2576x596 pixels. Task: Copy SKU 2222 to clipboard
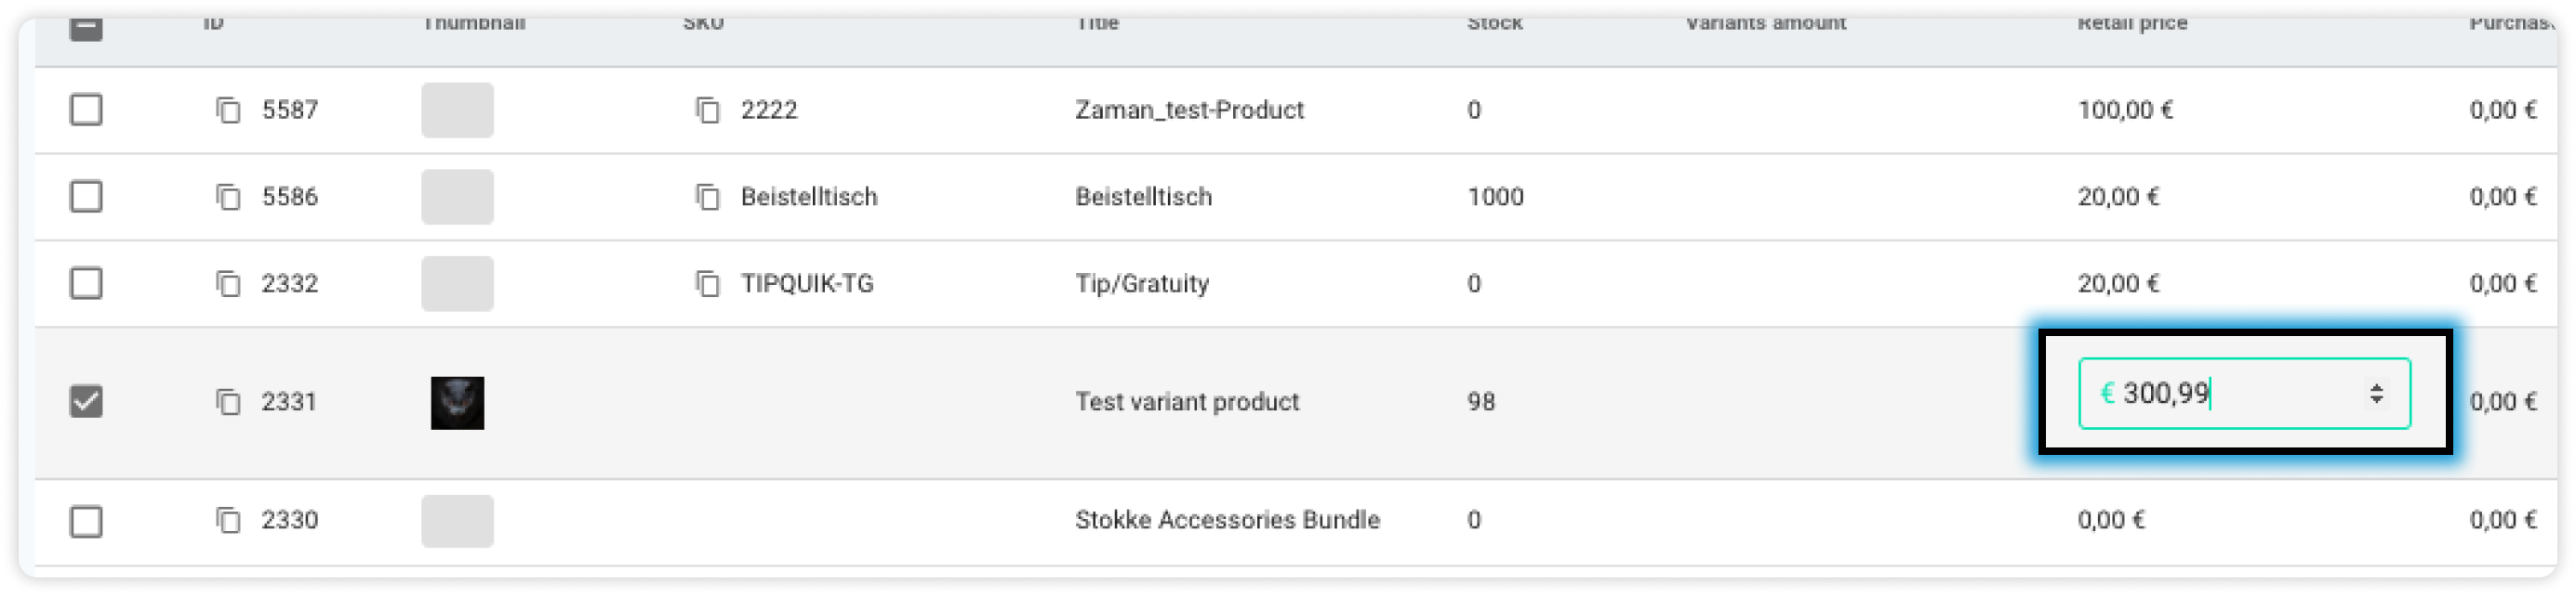point(707,110)
